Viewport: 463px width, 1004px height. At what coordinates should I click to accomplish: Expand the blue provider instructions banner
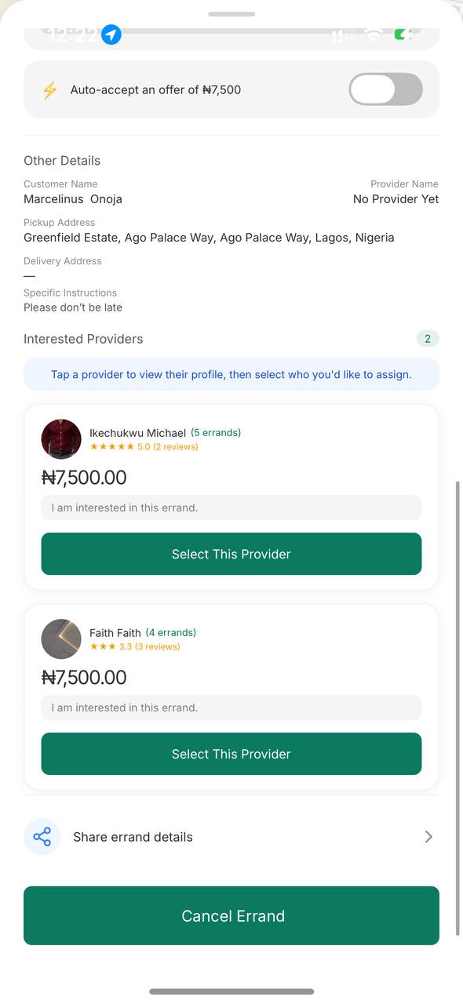coord(231,374)
